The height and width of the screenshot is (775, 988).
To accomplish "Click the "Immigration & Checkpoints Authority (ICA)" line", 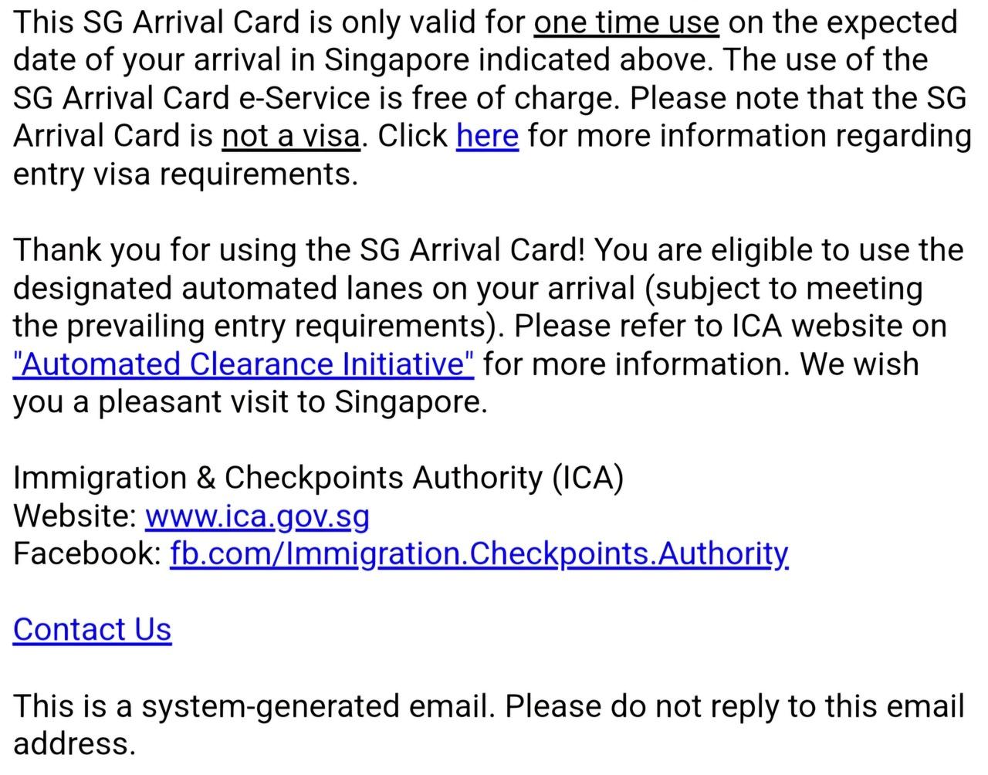I will click(318, 478).
